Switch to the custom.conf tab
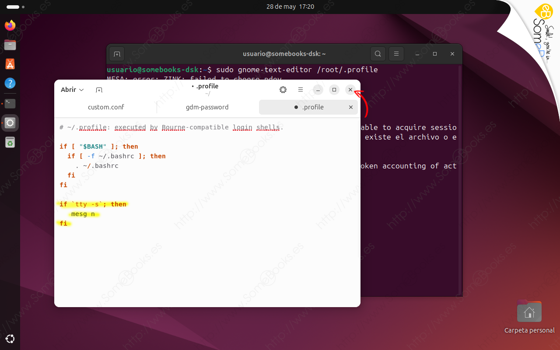Viewport: 560px width, 350px height. [106, 107]
